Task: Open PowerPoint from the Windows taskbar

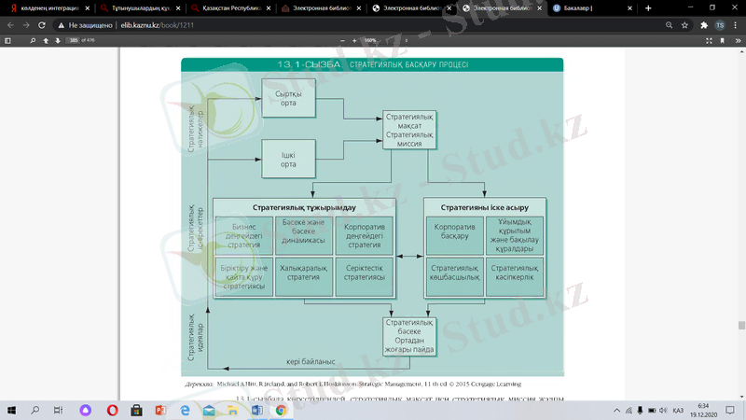Action: [159, 410]
